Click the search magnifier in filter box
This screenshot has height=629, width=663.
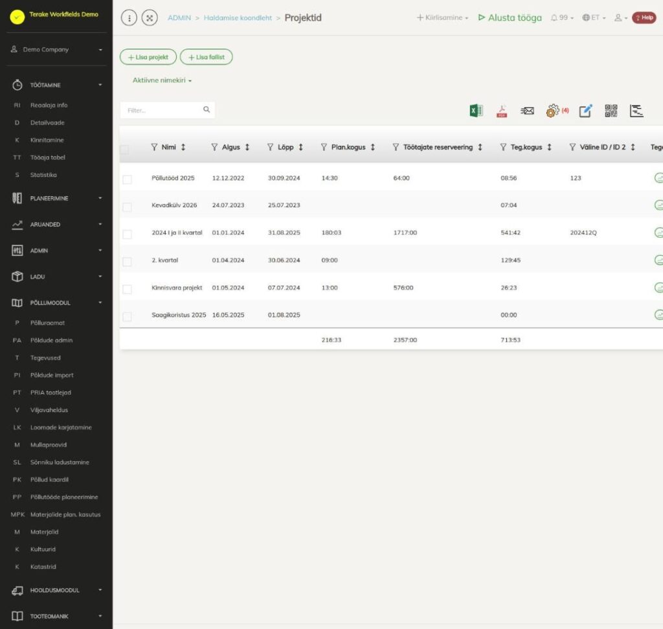coord(207,109)
